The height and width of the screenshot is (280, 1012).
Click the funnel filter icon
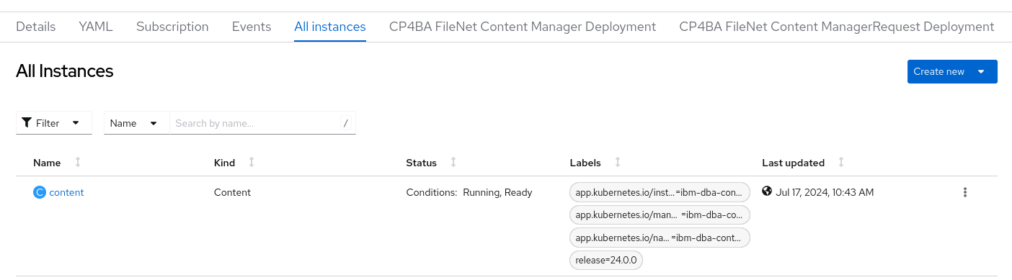coord(27,123)
